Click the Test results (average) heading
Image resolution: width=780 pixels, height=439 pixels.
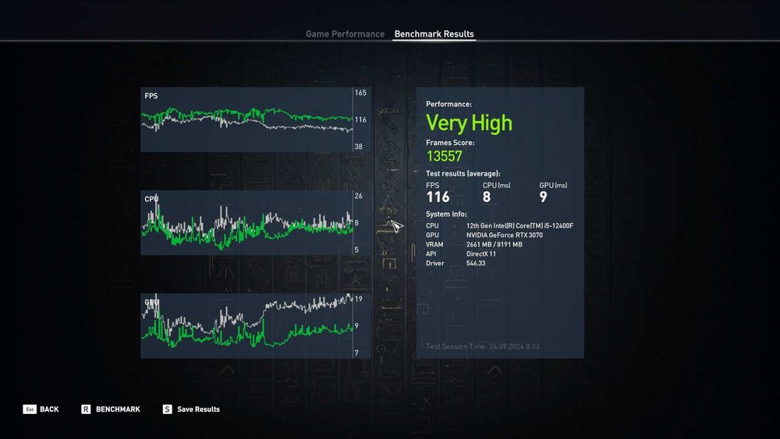[x=463, y=174]
